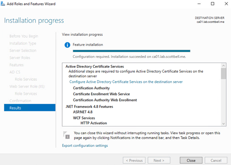Go to Server Roles step
The width and height of the screenshot is (231, 165).
coord(20,58)
